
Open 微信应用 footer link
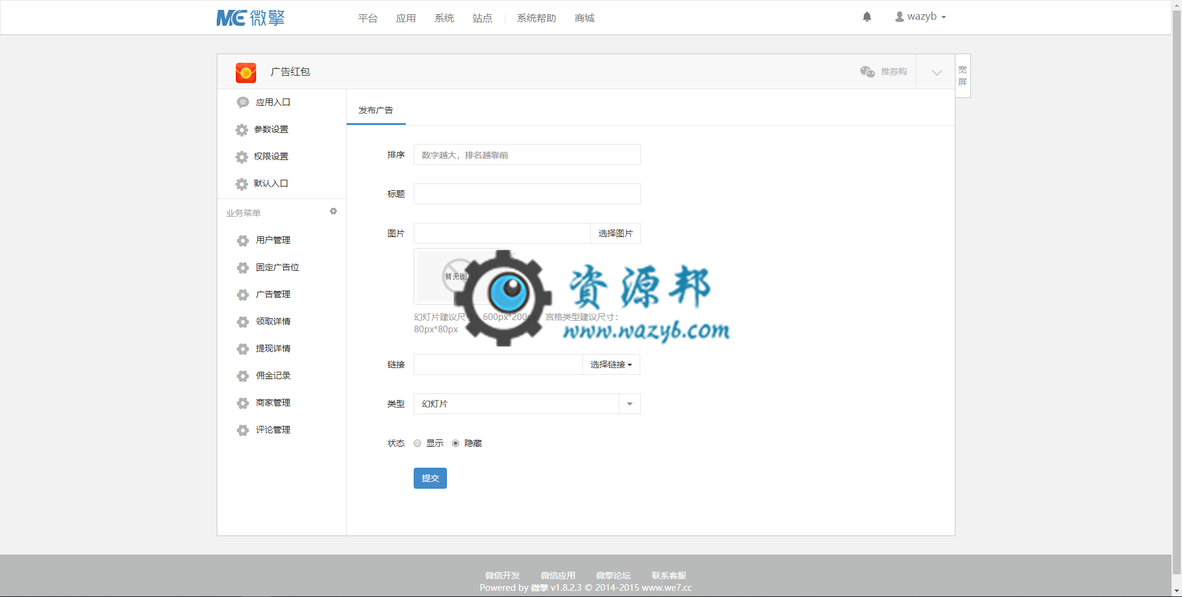[x=558, y=575]
